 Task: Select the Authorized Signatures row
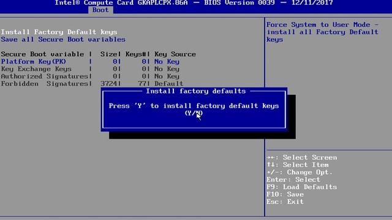point(90,76)
